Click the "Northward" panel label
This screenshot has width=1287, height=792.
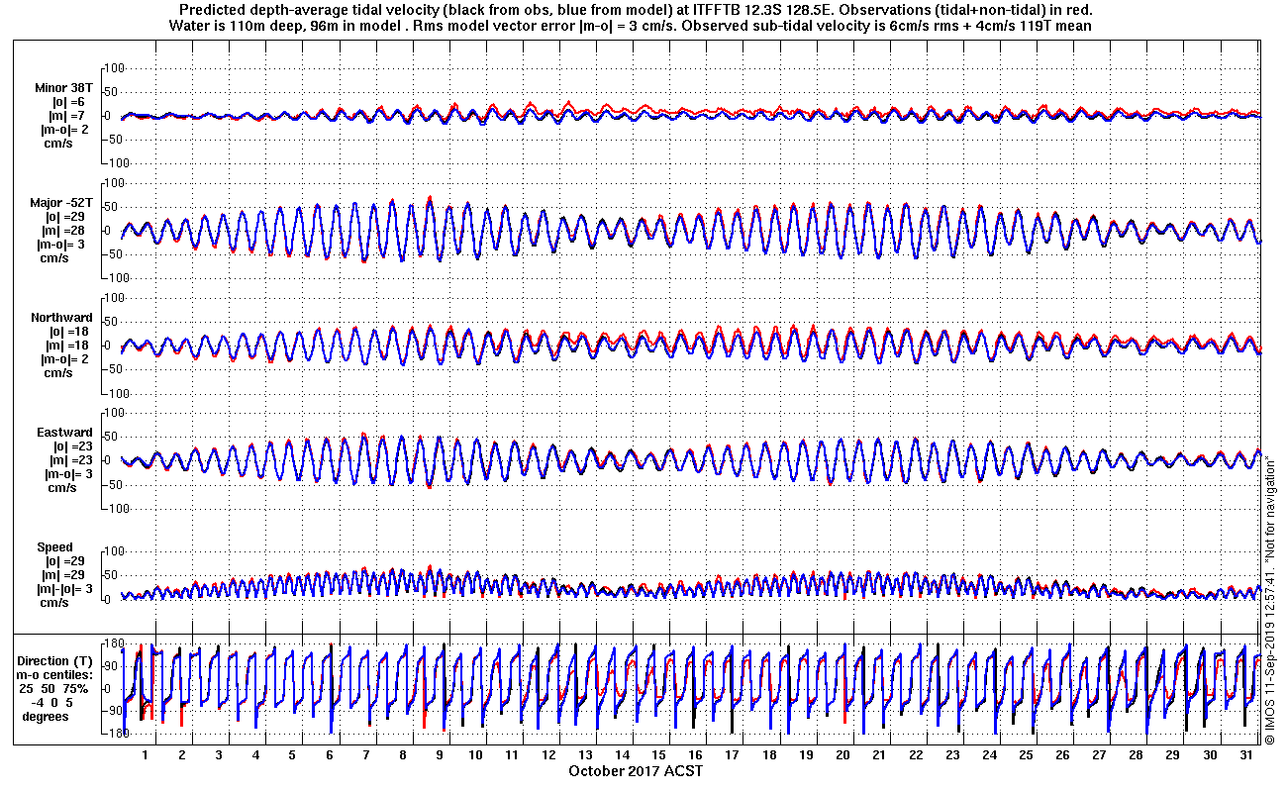(x=61, y=317)
